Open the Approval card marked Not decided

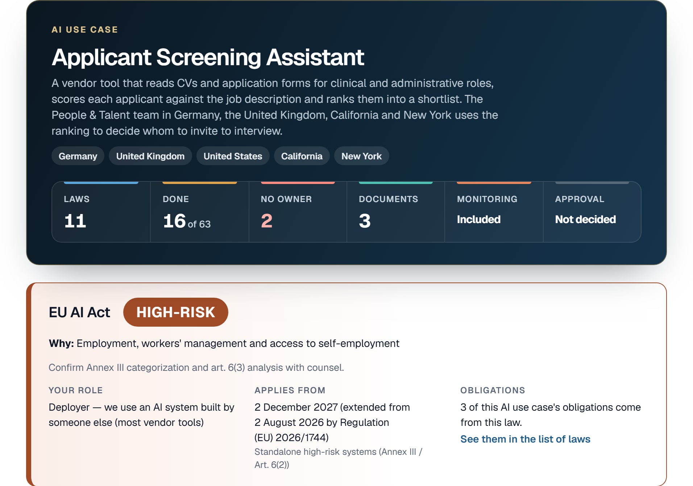pyautogui.click(x=592, y=212)
